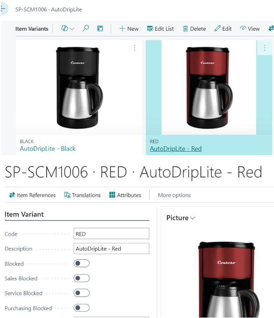Open the Attributes menu item
The image size is (274, 318).
(x=125, y=195)
